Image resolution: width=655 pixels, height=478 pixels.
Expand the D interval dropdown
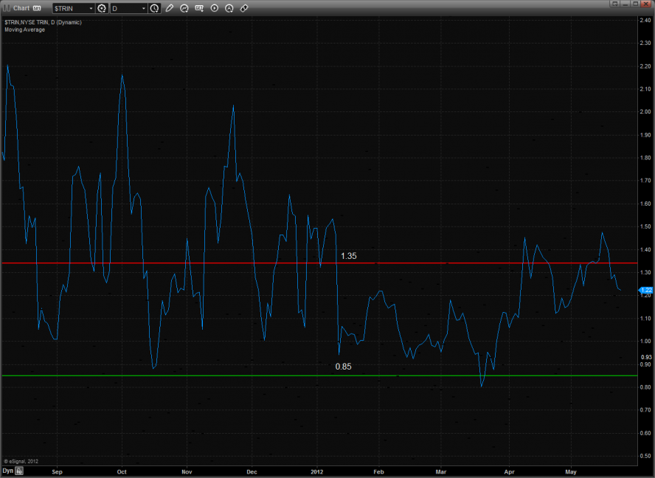(143, 8)
